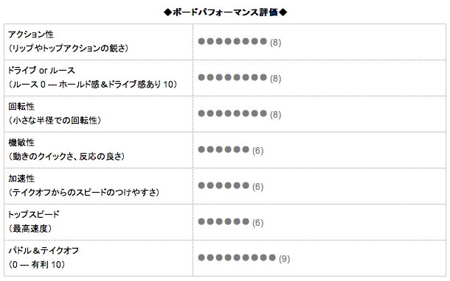Select the 機敏性 row label
The image size is (450, 281).
21,143
